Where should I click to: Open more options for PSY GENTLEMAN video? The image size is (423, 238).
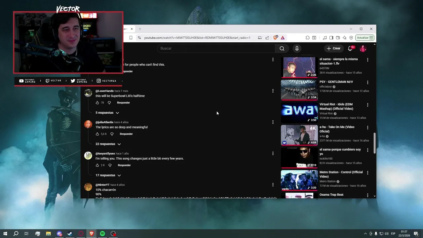click(x=367, y=82)
